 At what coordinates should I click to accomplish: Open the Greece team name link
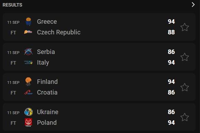47,22
